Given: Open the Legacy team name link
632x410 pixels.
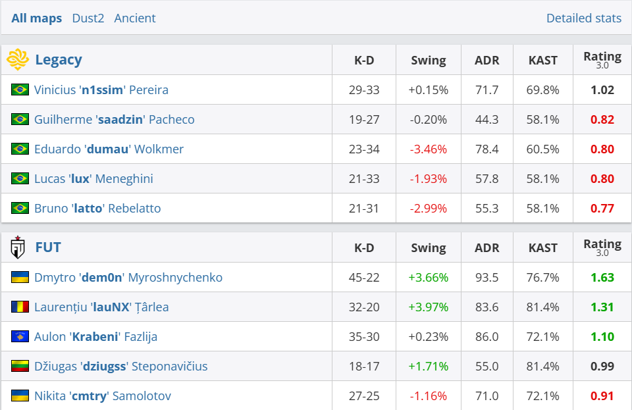Looking at the screenshot, I should pyautogui.click(x=59, y=60).
